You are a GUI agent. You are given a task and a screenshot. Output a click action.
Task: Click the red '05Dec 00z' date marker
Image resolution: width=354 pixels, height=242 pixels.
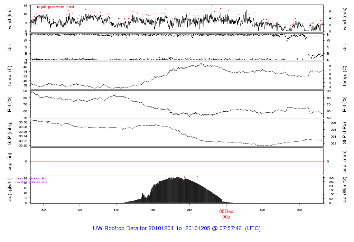click(x=226, y=214)
